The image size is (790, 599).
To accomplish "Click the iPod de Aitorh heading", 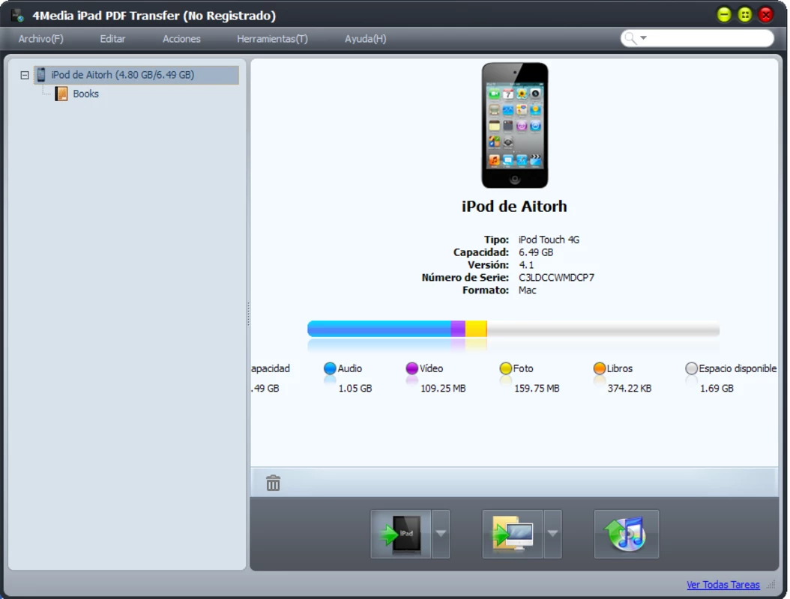I will [514, 207].
